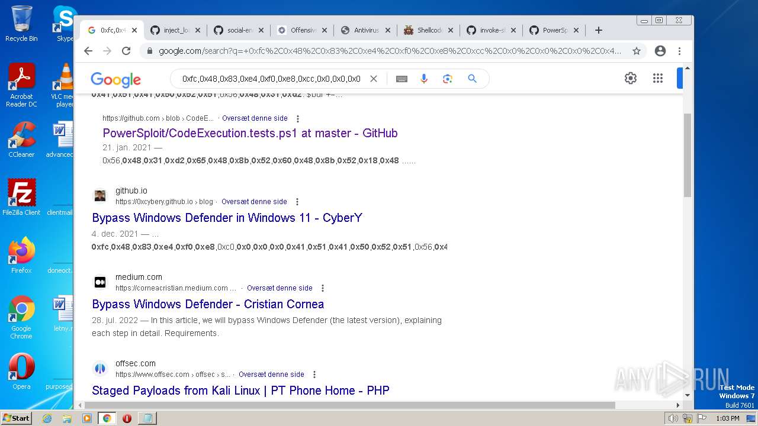This screenshot has height=426, width=758.
Task: Click the Google logo
Action: click(x=115, y=79)
